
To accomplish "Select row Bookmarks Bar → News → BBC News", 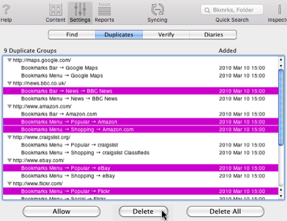I will [141, 91].
